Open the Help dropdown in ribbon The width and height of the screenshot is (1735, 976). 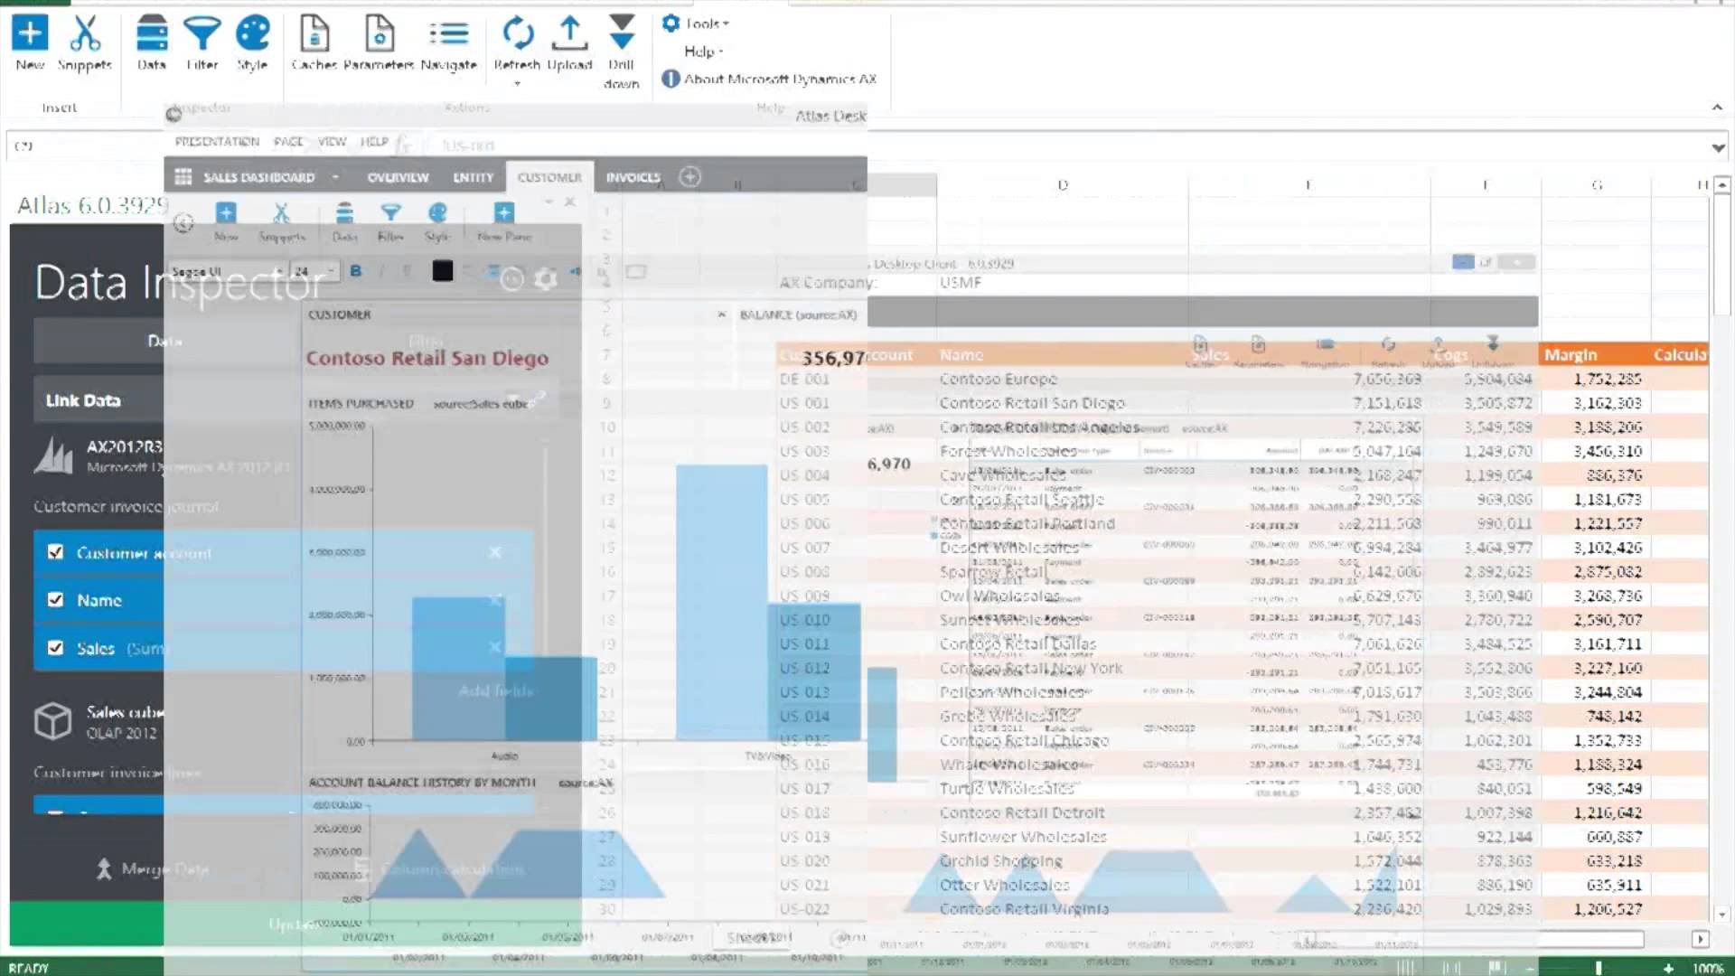[704, 52]
